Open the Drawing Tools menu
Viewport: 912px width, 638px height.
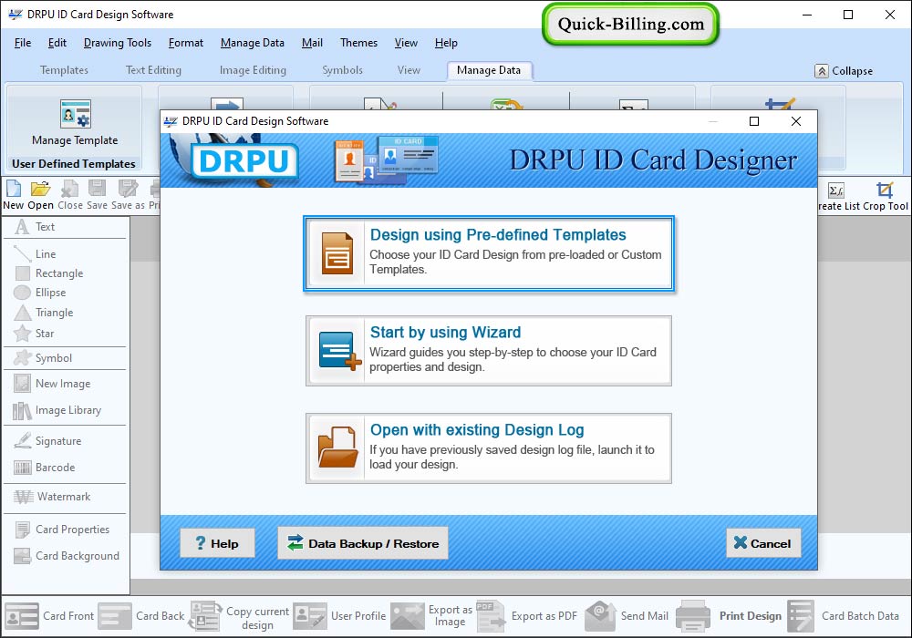(118, 43)
